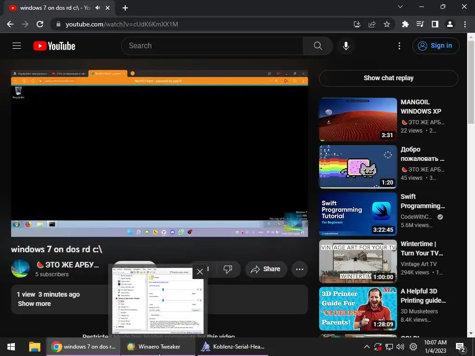Share this page icon in address bar
This screenshot has width=475, height=356.
point(372,24)
